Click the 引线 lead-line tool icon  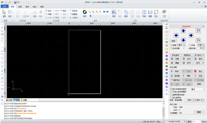click(35, 14)
